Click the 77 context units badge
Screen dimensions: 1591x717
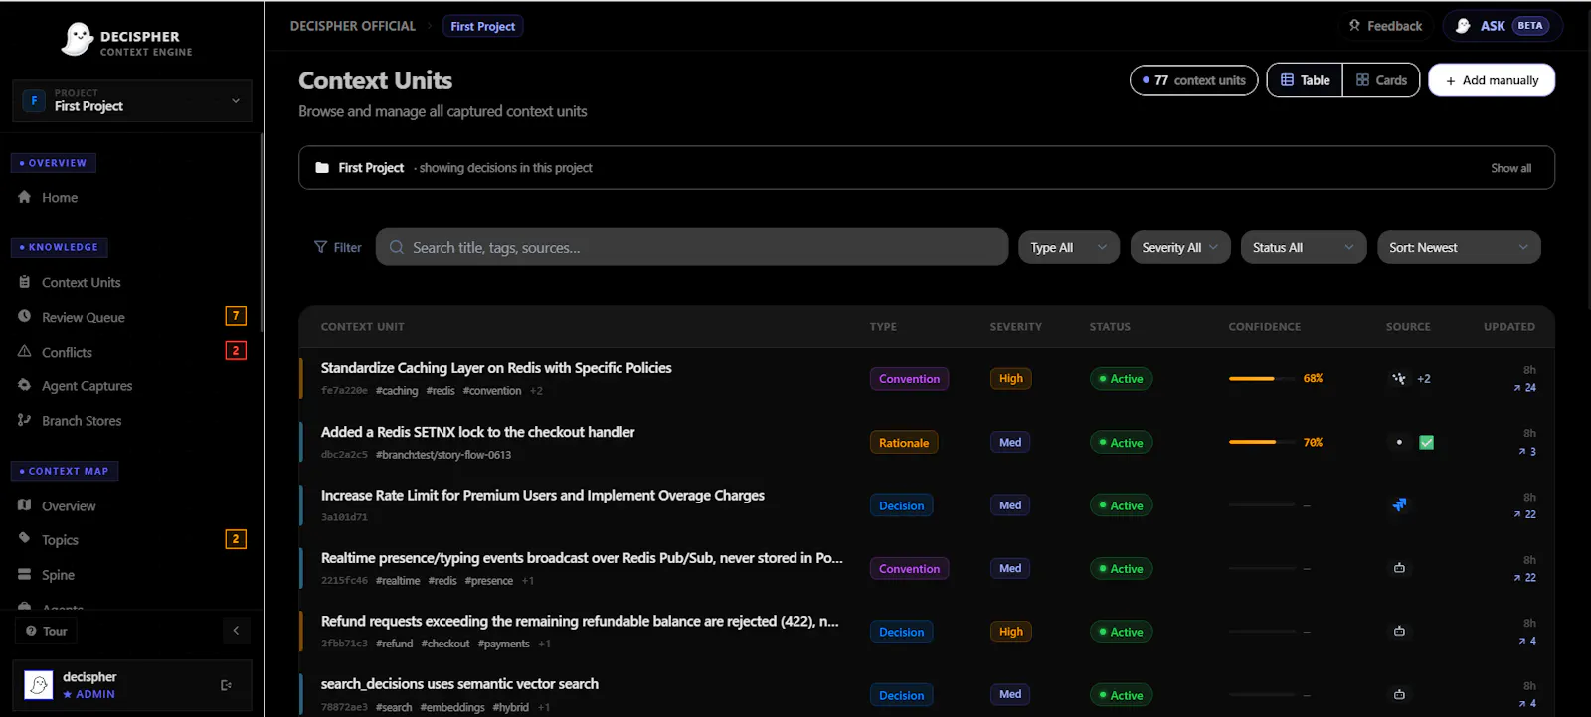click(1193, 80)
